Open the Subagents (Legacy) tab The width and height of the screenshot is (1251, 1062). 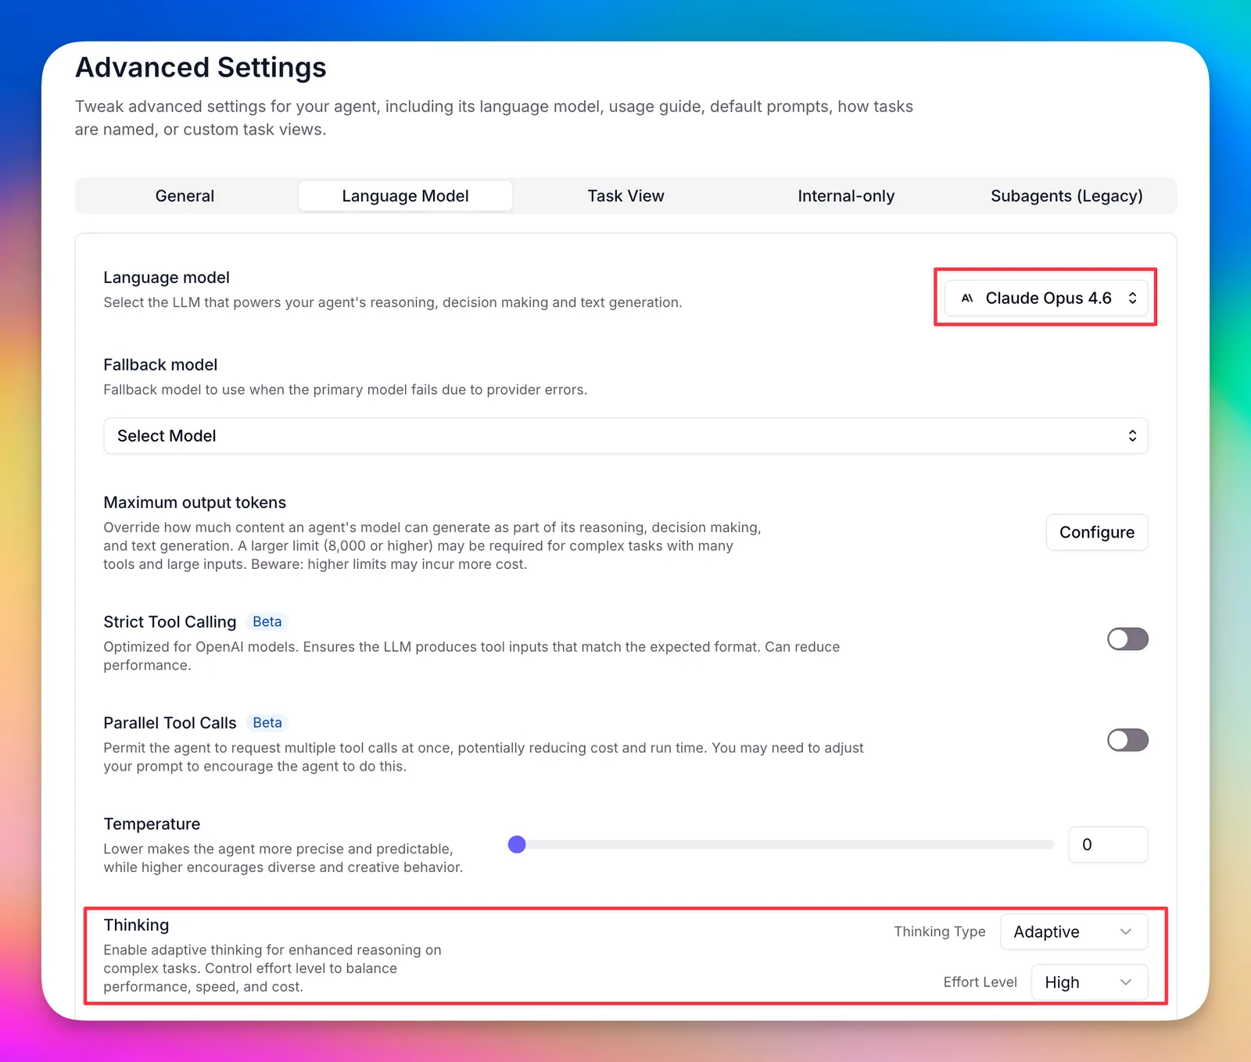pyautogui.click(x=1066, y=196)
